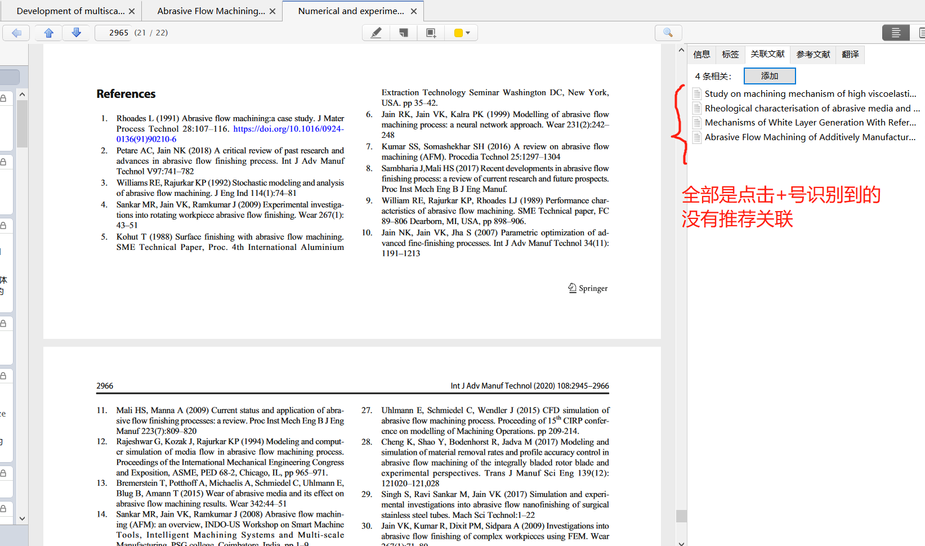Pick the yellow highlight color swatch
Image resolution: width=925 pixels, height=546 pixels.
click(458, 33)
